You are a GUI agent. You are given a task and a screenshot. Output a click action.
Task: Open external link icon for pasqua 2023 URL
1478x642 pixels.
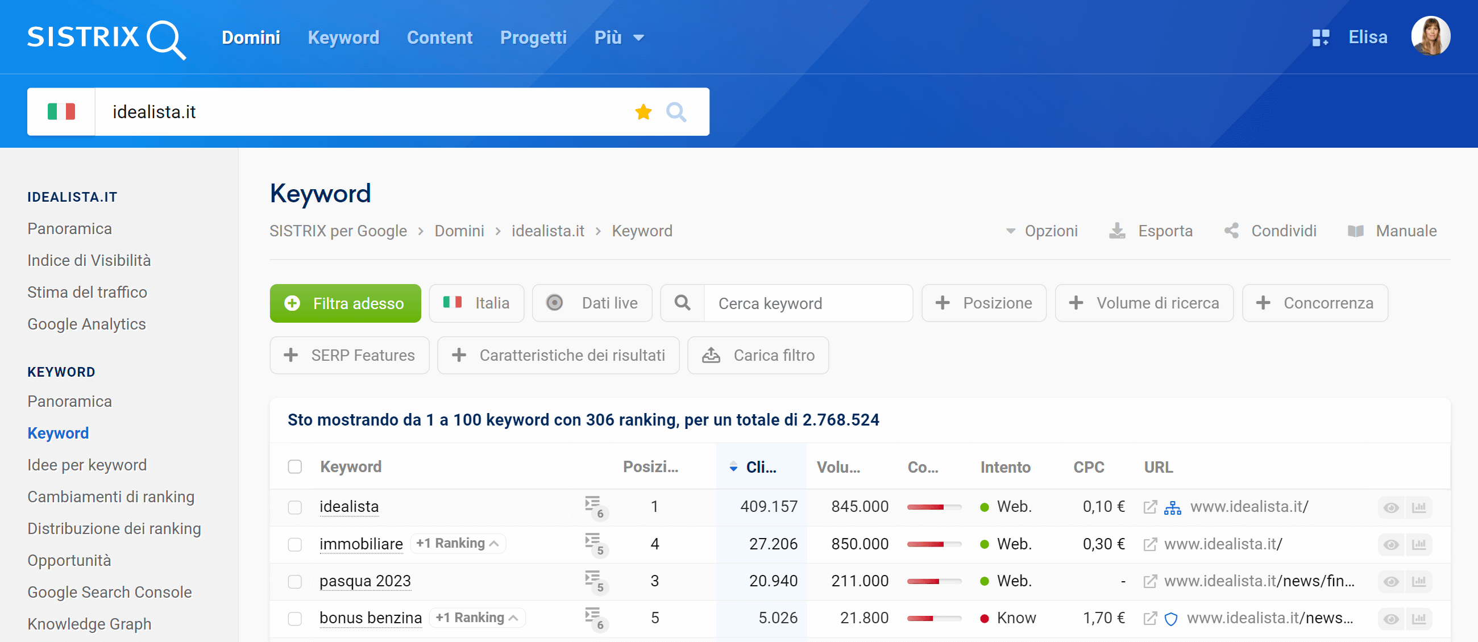coord(1150,581)
